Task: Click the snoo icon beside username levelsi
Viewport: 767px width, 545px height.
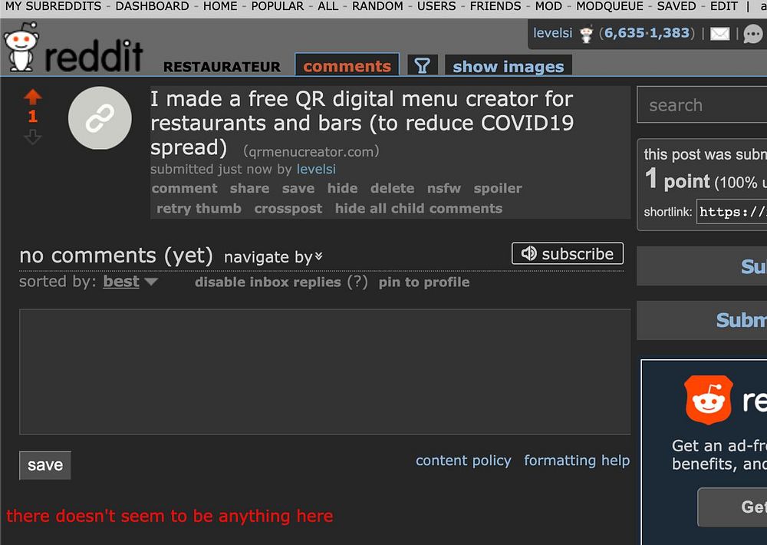Action: 585,34
